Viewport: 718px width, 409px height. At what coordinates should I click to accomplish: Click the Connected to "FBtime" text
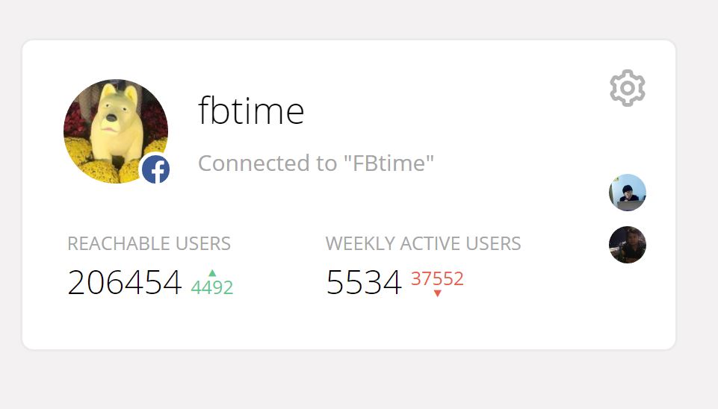click(316, 163)
